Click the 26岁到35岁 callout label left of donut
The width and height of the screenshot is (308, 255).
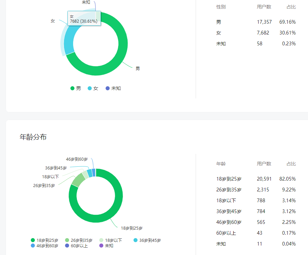click(x=44, y=186)
